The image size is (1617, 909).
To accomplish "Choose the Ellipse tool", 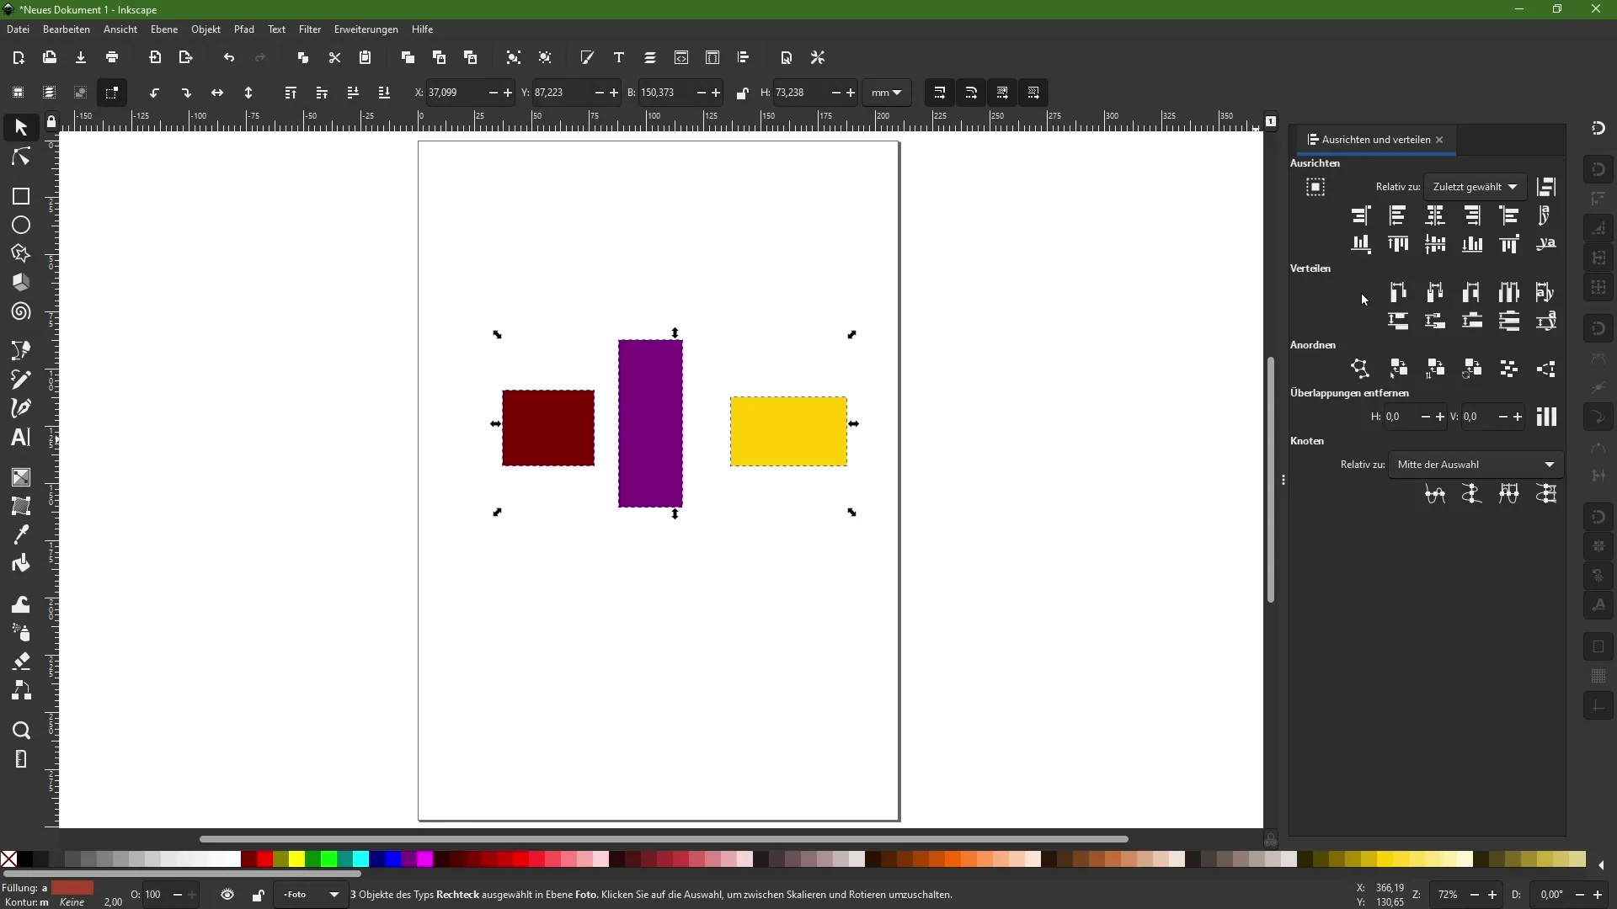I will tap(21, 226).
